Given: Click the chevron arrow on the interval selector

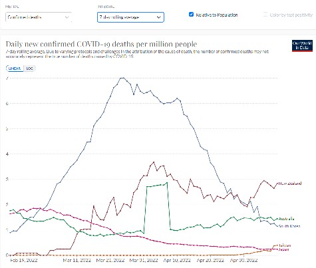Looking at the screenshot, I should coord(158,17).
